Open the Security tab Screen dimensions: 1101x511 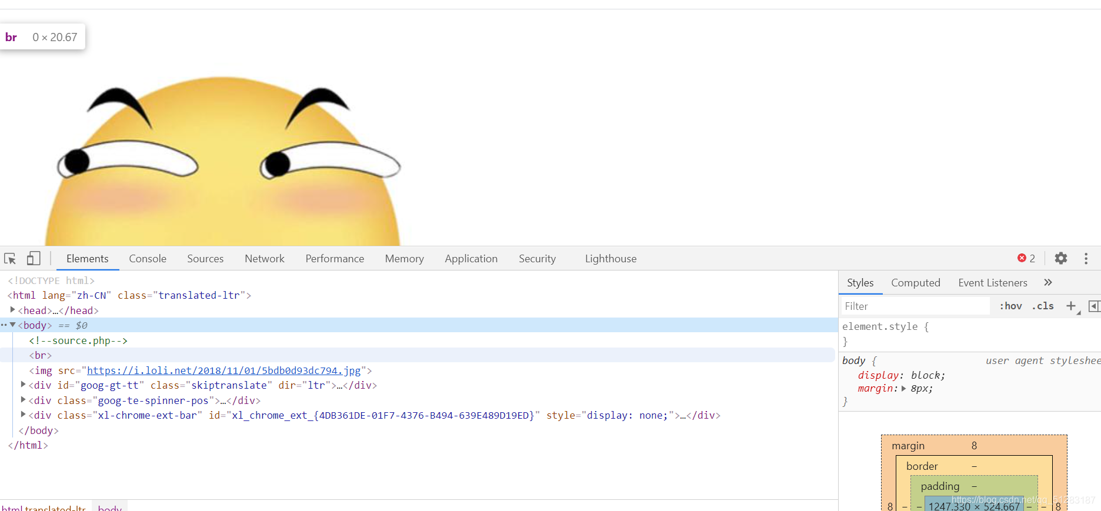click(538, 259)
